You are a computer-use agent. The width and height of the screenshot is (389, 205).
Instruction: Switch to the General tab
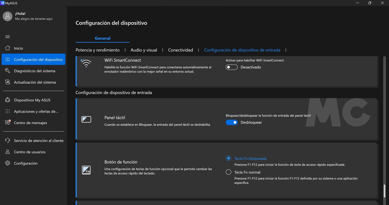pos(102,38)
